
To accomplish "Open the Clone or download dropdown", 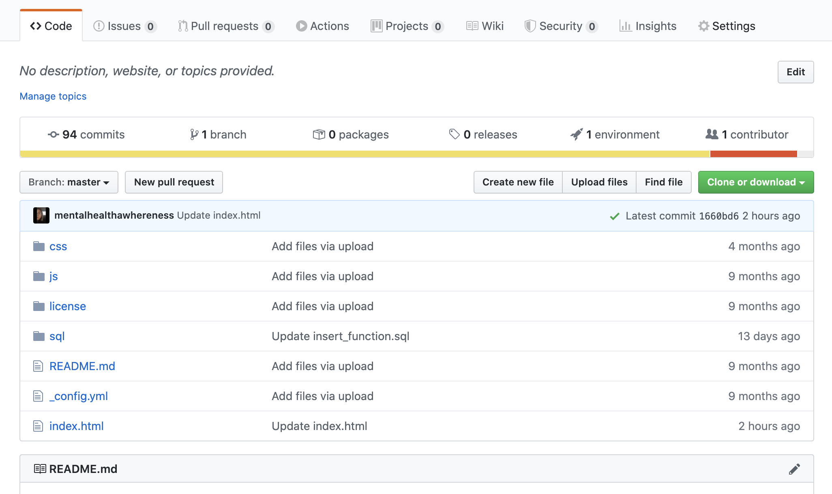I will pyautogui.click(x=756, y=182).
